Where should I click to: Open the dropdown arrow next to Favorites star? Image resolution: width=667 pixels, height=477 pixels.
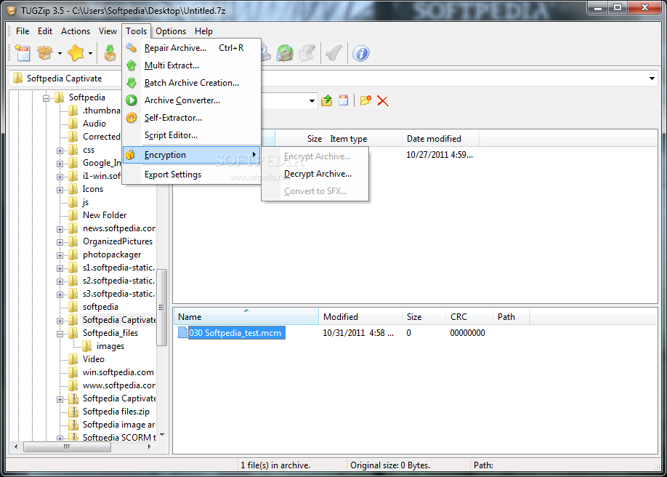tap(91, 54)
